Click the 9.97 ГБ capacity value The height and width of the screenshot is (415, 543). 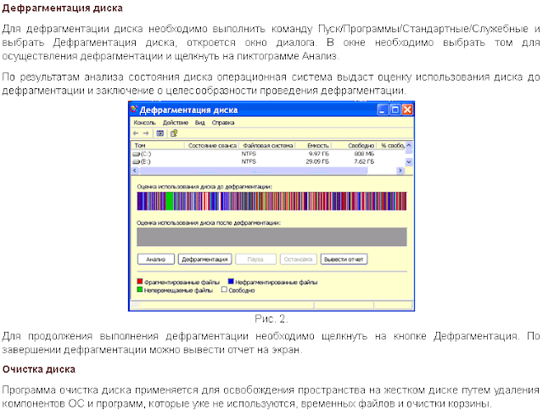point(319,154)
